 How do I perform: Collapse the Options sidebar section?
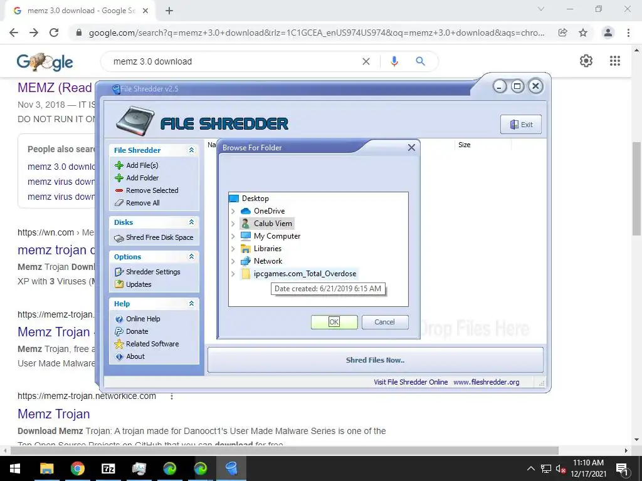(191, 256)
